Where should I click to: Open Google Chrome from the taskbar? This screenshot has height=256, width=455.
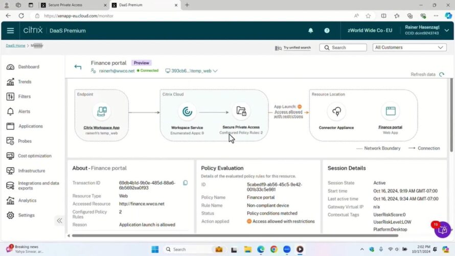pos(274,249)
